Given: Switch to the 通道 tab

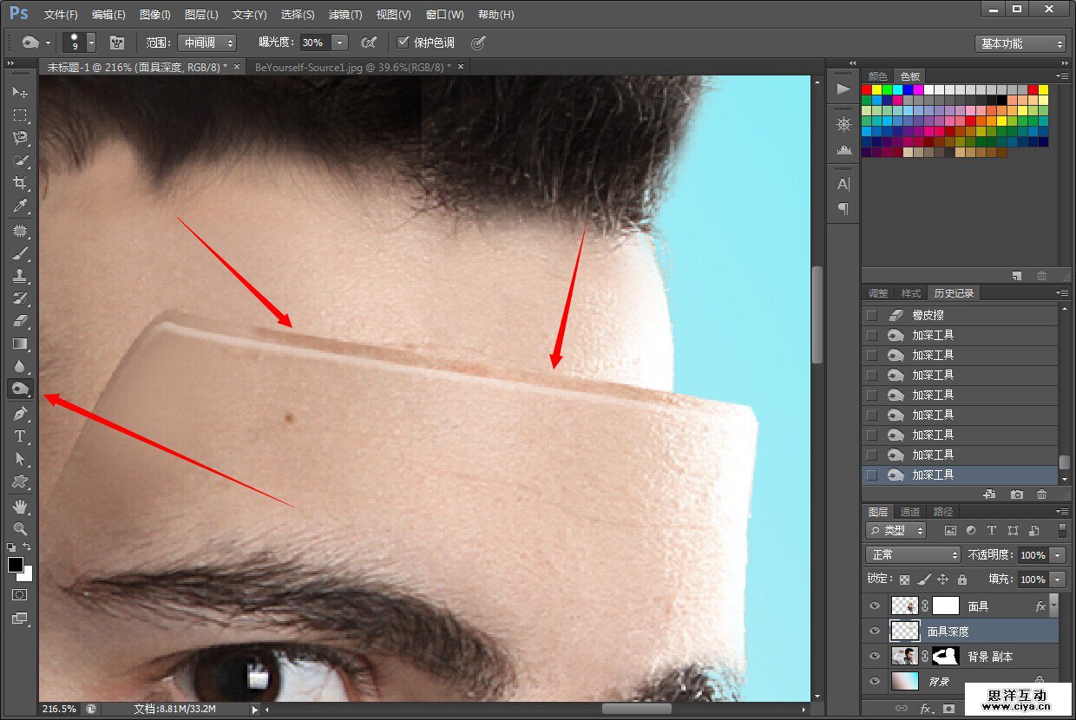Looking at the screenshot, I should 909,512.
